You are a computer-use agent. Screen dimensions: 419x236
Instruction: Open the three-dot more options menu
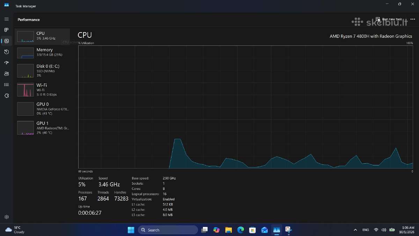point(413,19)
